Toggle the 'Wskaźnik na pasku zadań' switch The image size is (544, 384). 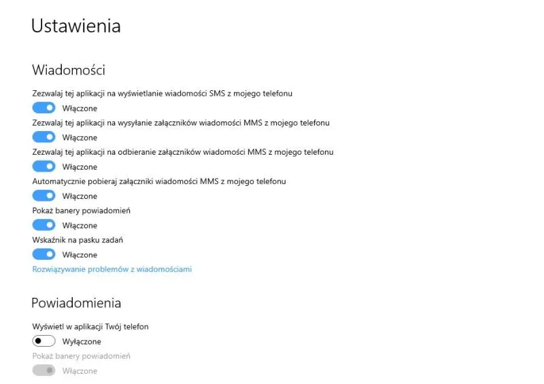coord(44,254)
